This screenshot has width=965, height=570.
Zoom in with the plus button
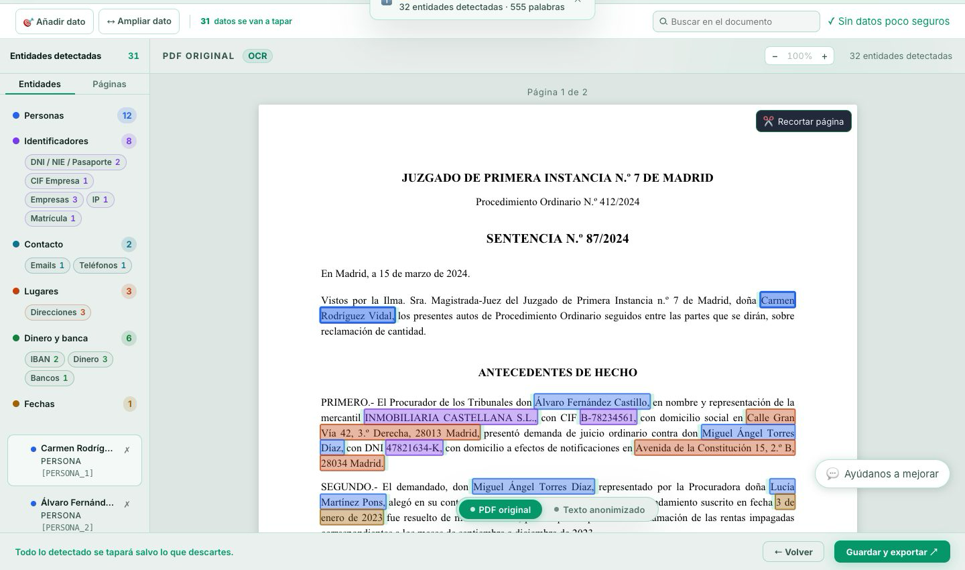824,56
